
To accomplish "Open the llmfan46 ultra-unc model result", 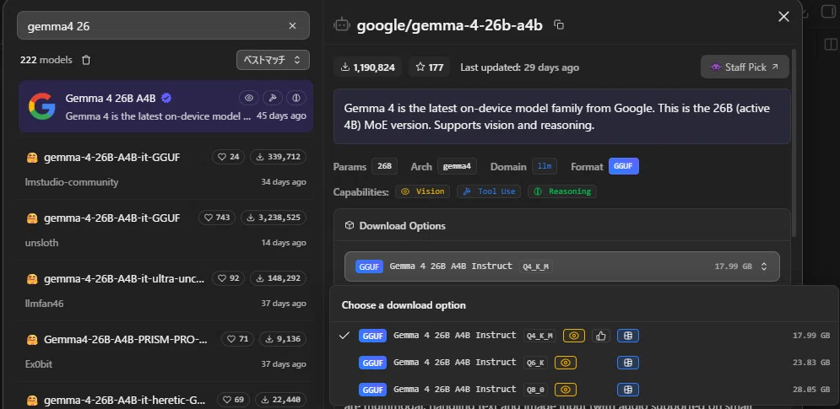I will 165,290.
